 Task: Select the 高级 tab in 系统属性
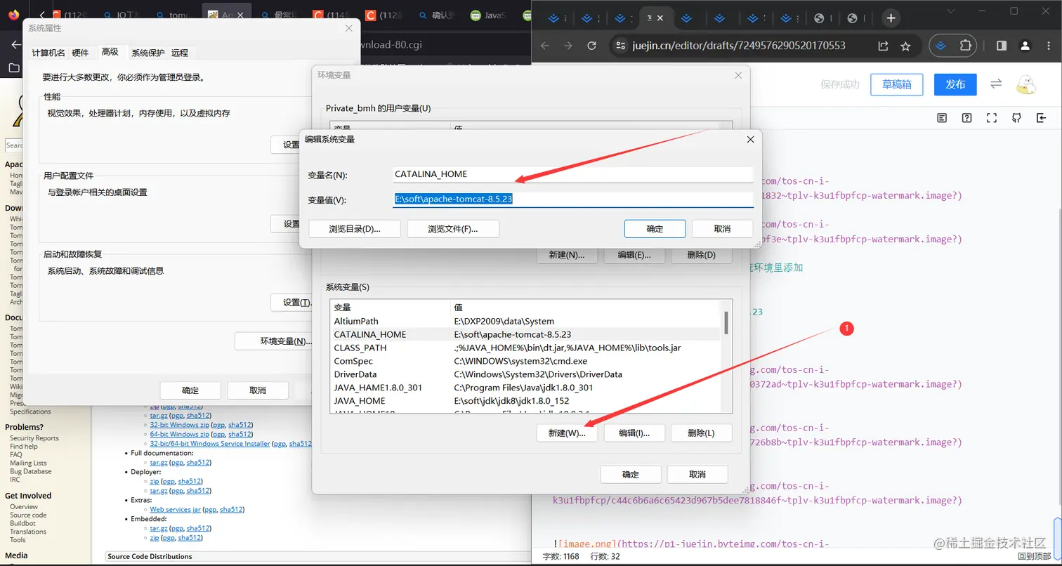pos(110,52)
